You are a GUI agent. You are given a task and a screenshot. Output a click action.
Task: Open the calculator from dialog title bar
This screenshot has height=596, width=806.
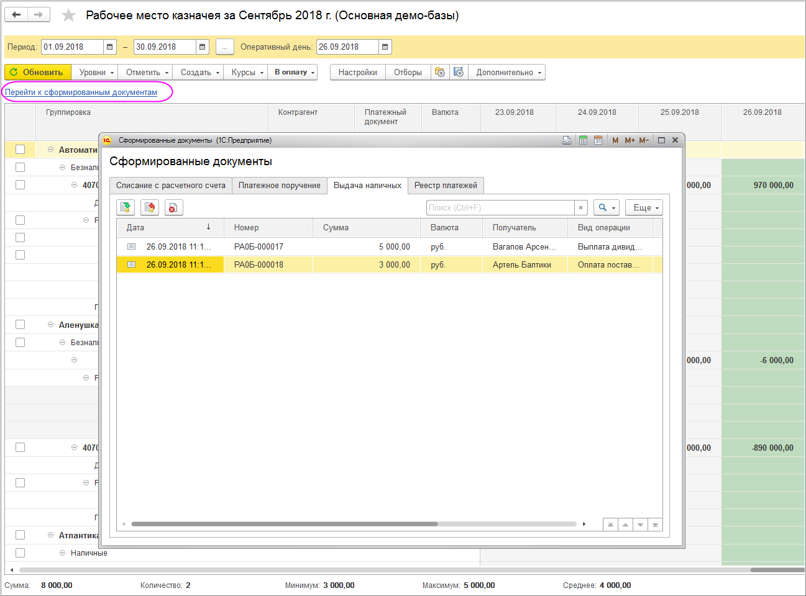[x=583, y=140]
